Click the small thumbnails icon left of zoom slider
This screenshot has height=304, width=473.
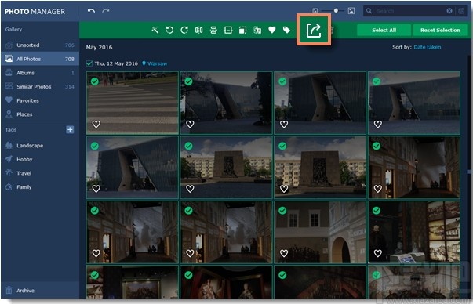pos(315,11)
